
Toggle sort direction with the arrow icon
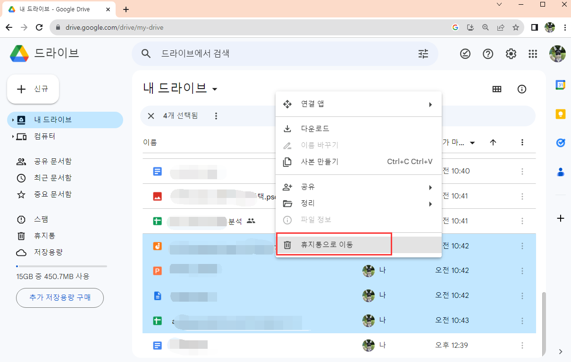(x=493, y=142)
